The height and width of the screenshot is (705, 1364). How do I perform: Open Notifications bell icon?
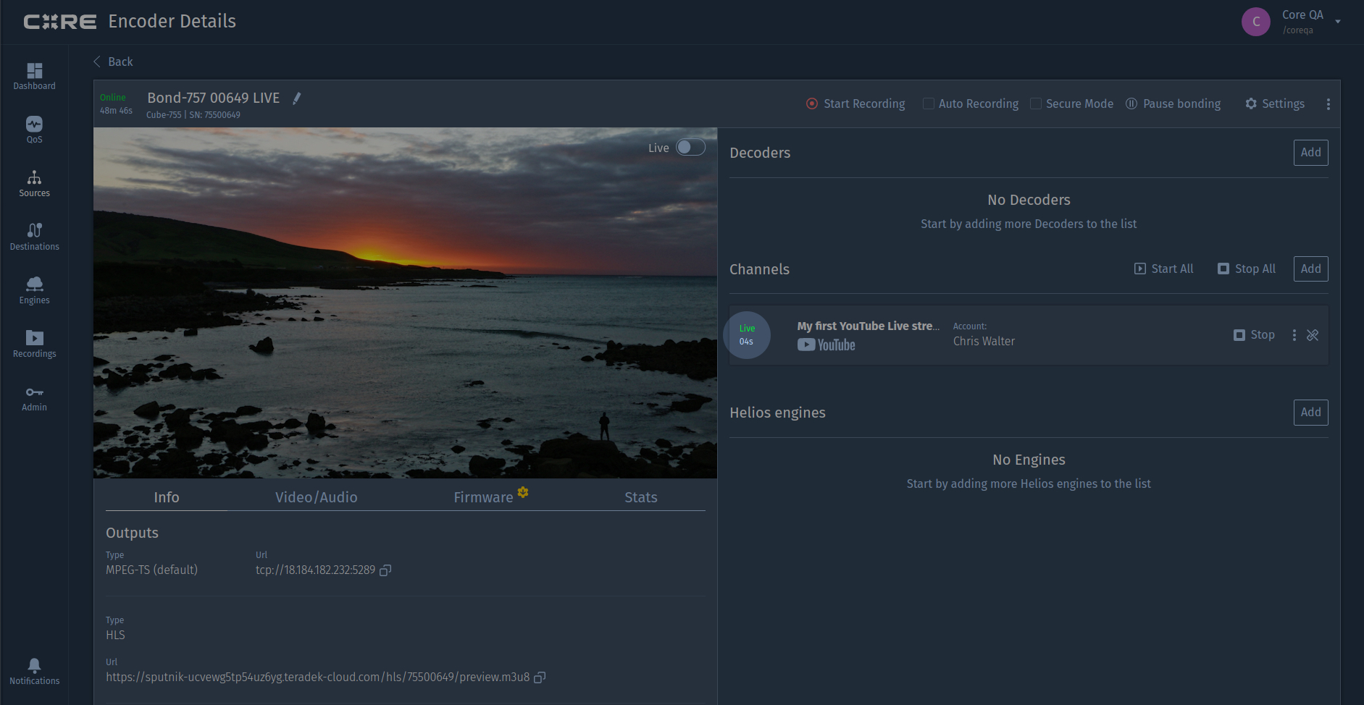tap(34, 666)
